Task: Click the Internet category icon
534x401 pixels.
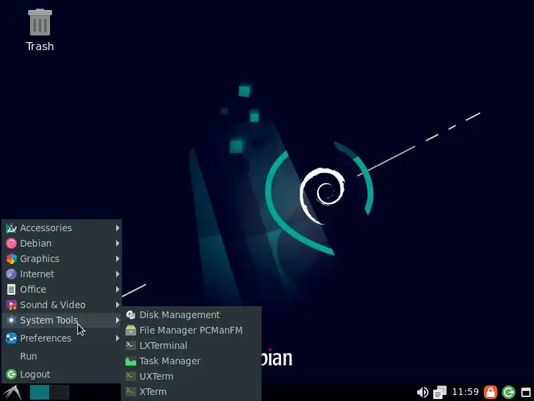Action: [11, 274]
